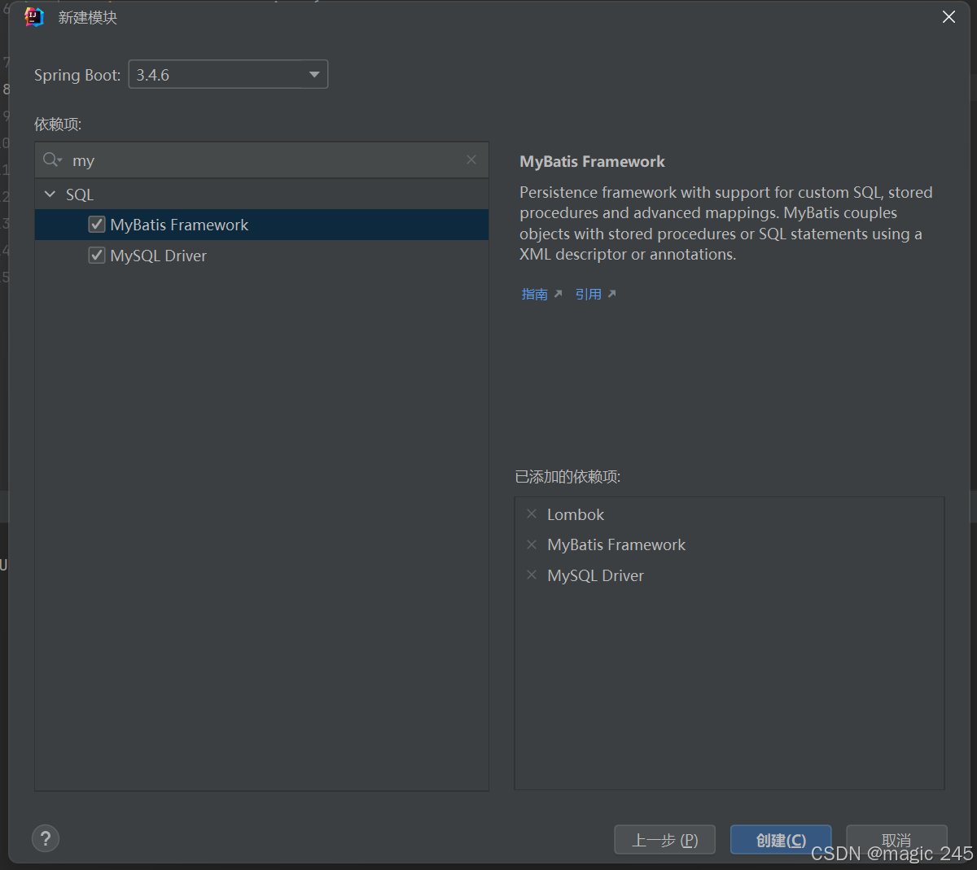This screenshot has height=870, width=977.
Task: Open help with the question mark button
Action: [46, 838]
